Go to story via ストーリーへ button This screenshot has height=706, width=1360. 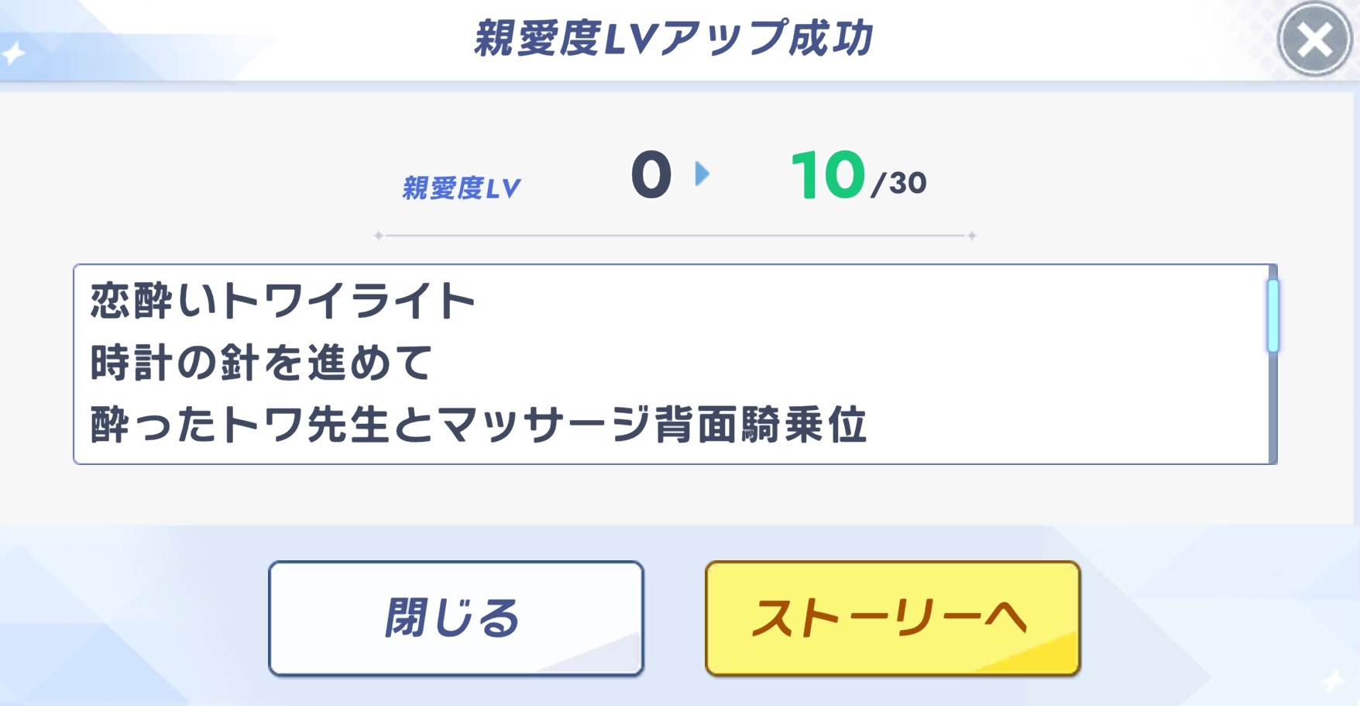(892, 618)
